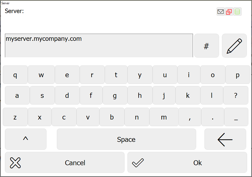The width and height of the screenshot is (252, 177).
Task: Tap the letter g key
Action: coord(115,95)
